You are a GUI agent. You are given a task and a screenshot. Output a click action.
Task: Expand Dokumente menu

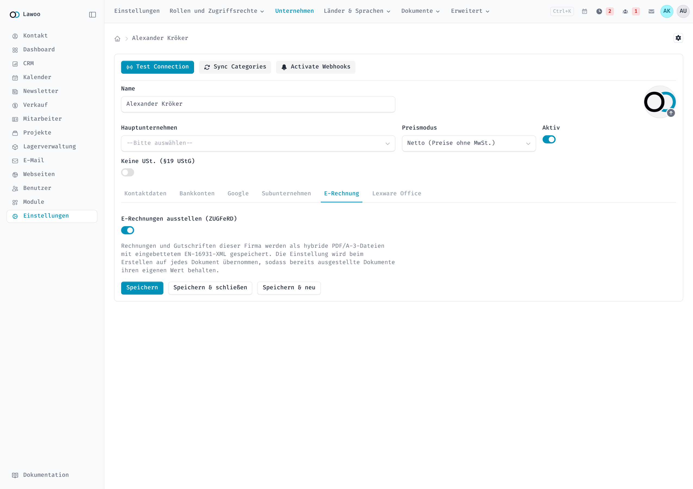pos(420,11)
